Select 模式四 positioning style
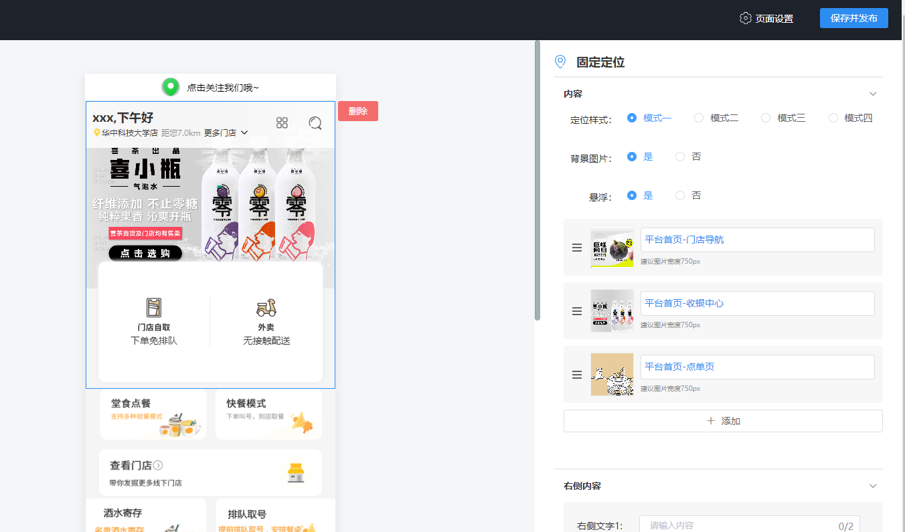Image resolution: width=905 pixels, height=532 pixels. 851,118
